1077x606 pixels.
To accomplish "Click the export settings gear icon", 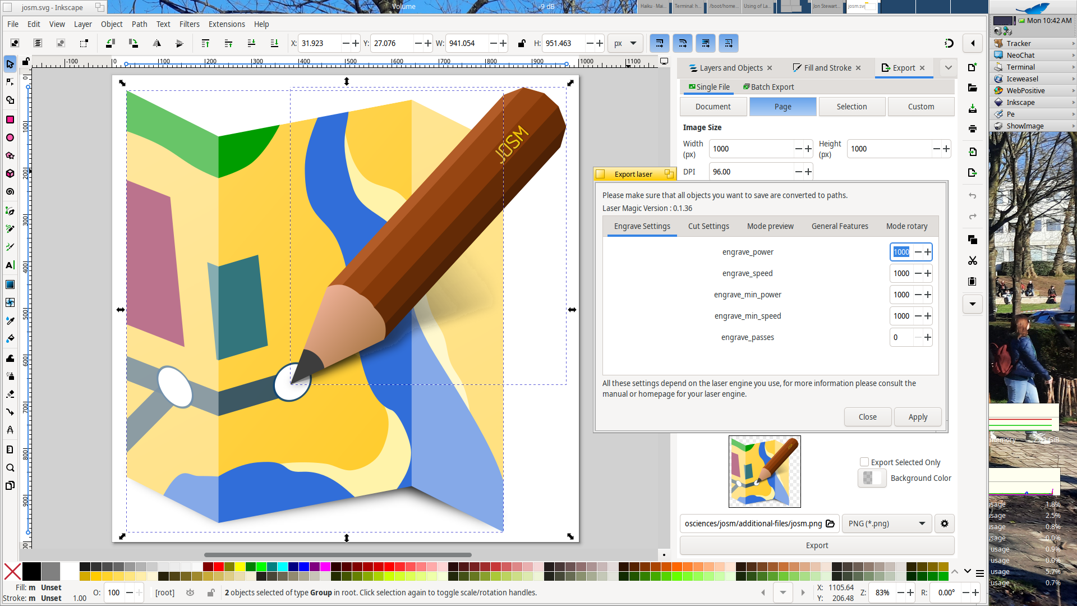I will (x=945, y=524).
